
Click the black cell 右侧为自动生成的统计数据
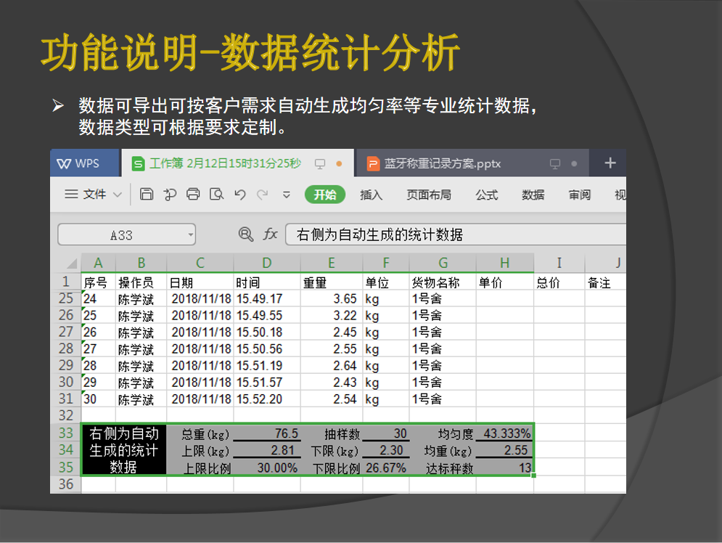tap(123, 450)
